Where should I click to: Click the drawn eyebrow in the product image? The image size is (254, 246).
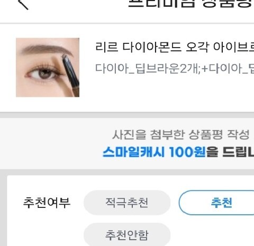pos(47,49)
